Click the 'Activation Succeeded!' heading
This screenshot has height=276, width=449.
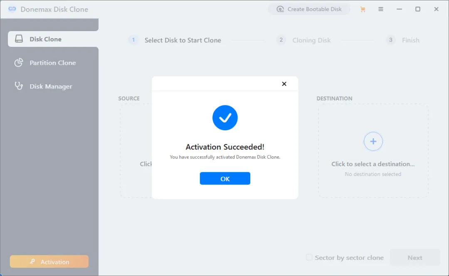click(225, 147)
